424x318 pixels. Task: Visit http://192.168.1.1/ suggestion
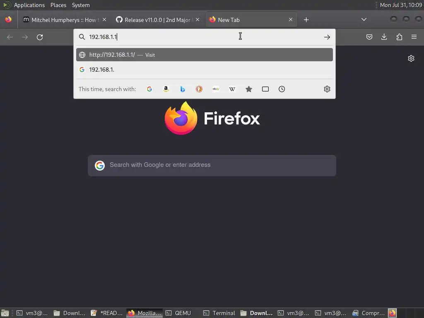205,55
